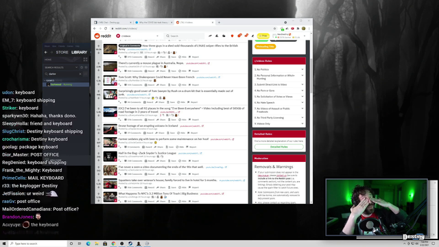Open Microsoft Edge from the taskbar
Viewport: 439px width, 247px height.
[88, 244]
